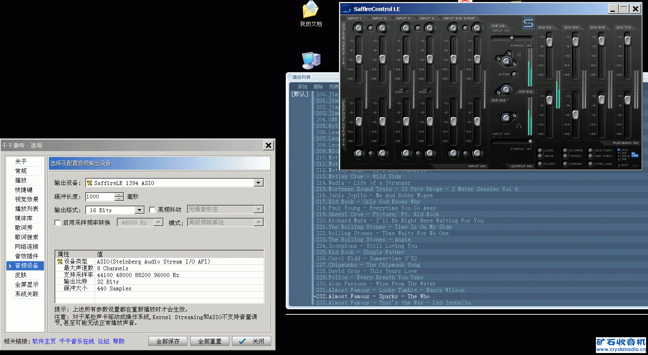Open 删除 menu in the playlist window
The height and width of the screenshot is (355, 648).
[x=318, y=87]
